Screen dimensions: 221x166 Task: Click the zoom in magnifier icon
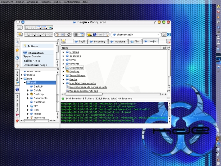coord(26,27)
